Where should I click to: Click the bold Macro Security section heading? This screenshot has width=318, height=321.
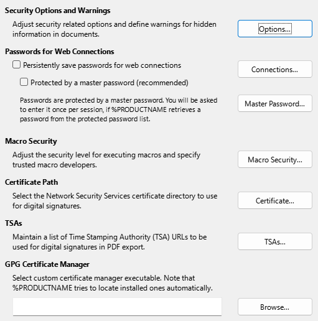click(31, 141)
